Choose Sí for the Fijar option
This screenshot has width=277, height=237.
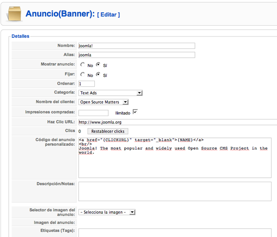[x=98, y=74]
